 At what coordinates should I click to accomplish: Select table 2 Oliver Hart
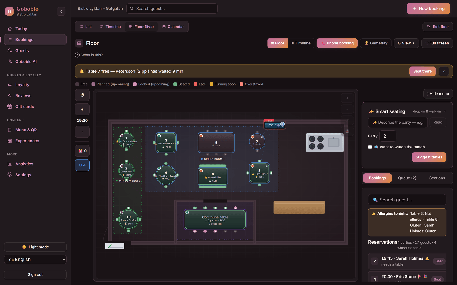[x=126, y=170]
